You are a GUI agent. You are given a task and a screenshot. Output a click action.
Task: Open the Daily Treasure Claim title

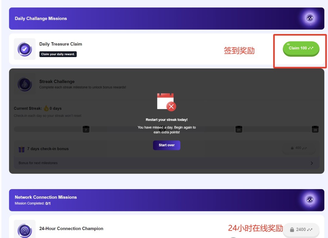pyautogui.click(x=61, y=44)
